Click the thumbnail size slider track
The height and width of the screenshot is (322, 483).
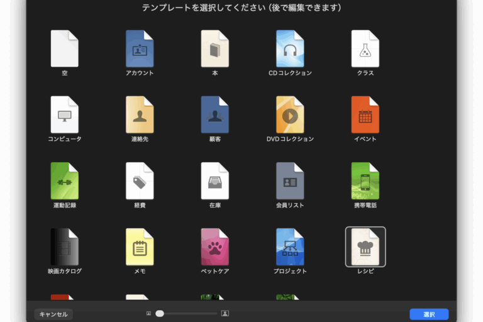(x=189, y=313)
